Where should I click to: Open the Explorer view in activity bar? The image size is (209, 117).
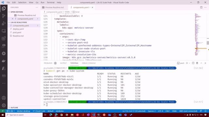[4, 8]
